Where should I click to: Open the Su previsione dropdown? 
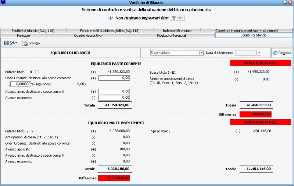(x=201, y=53)
